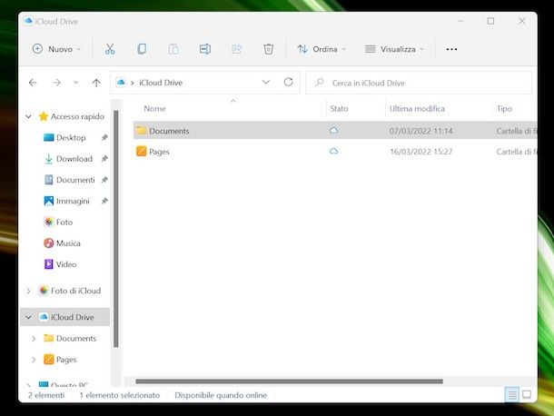
Task: Refresh the iCloud Drive folder
Action: click(x=288, y=83)
